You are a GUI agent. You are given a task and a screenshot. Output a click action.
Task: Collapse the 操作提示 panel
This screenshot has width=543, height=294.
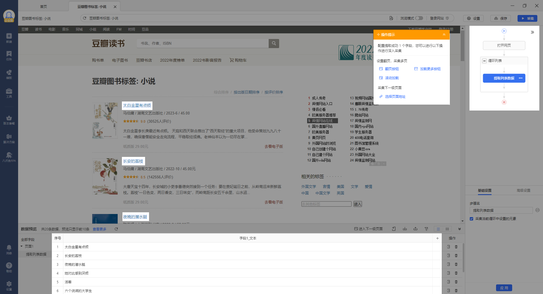tap(444, 34)
